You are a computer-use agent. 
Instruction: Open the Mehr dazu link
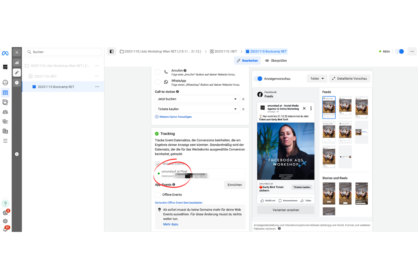click(171, 224)
